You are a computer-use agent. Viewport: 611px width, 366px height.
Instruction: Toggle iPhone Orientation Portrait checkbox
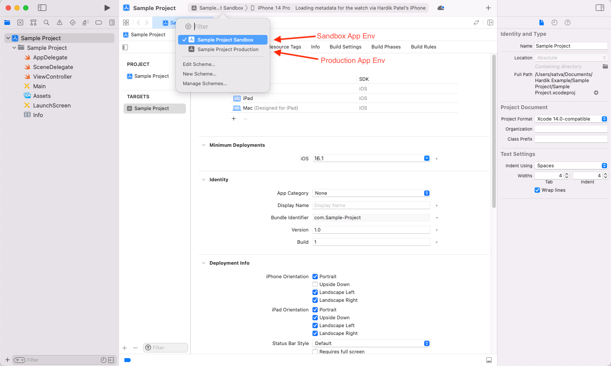point(315,276)
